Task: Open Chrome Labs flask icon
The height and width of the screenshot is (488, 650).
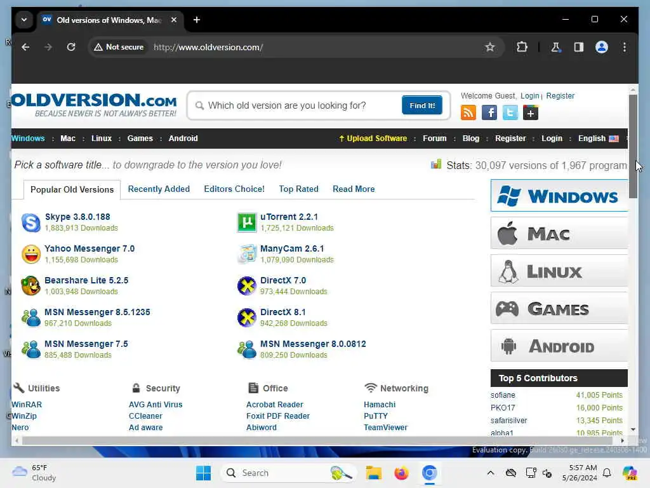Action: pyautogui.click(x=555, y=47)
